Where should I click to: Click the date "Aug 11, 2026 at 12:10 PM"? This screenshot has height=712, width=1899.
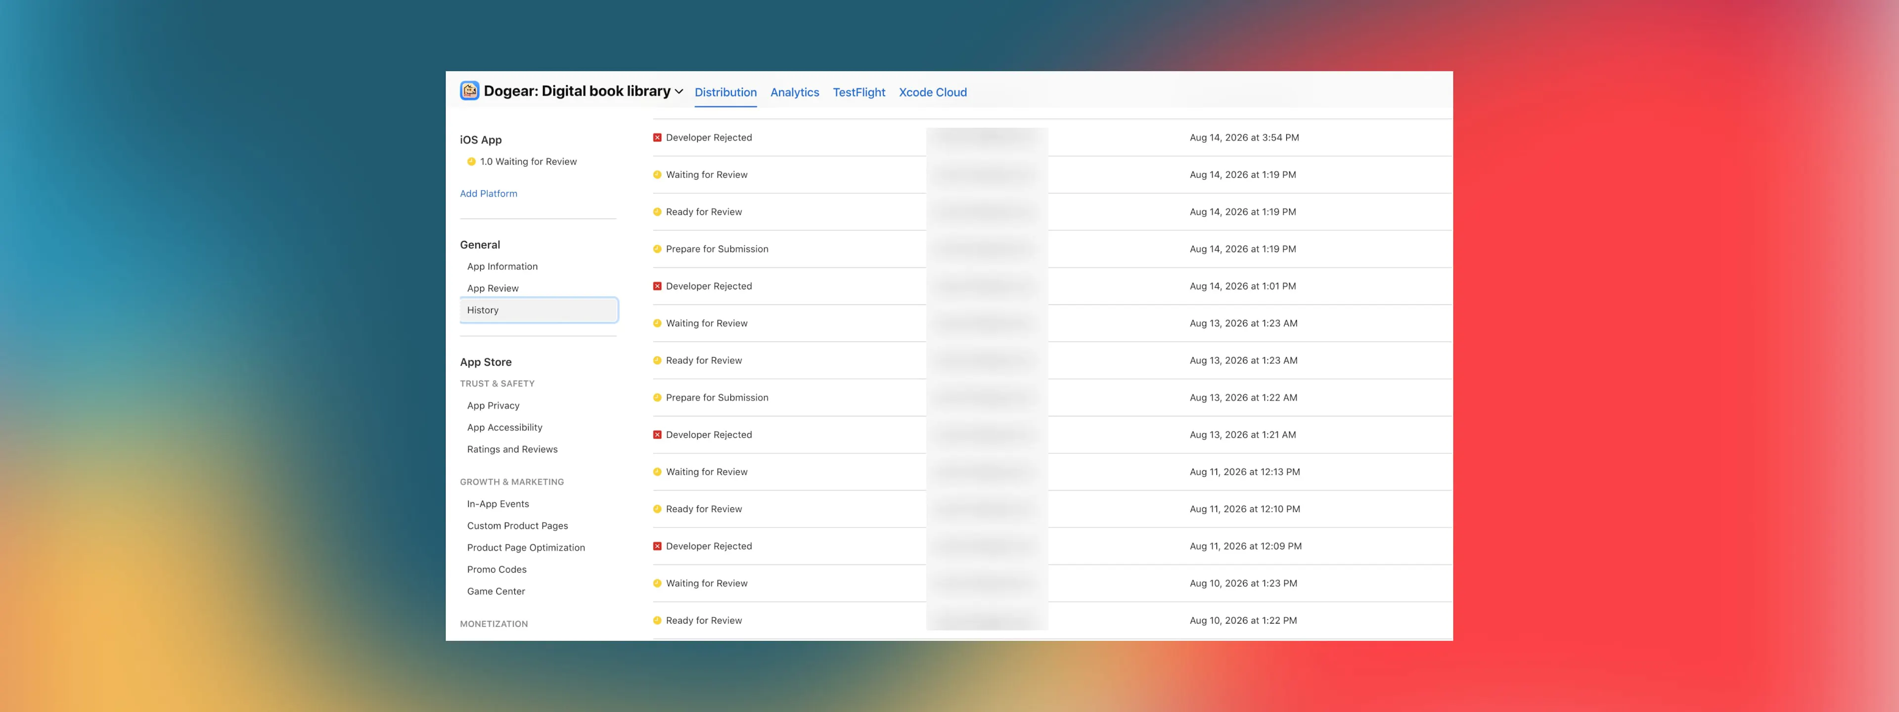[x=1245, y=509]
